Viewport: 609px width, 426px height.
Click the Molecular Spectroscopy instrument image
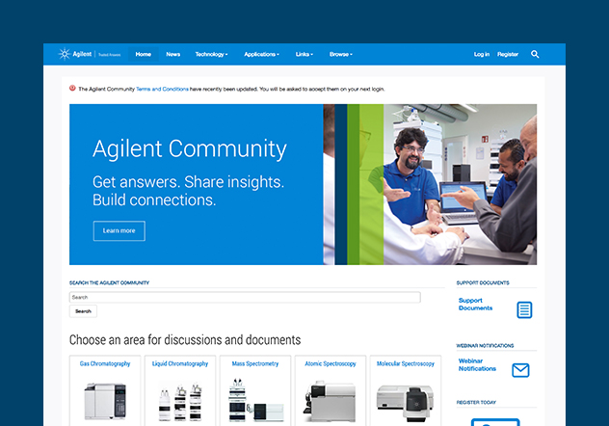point(406,403)
